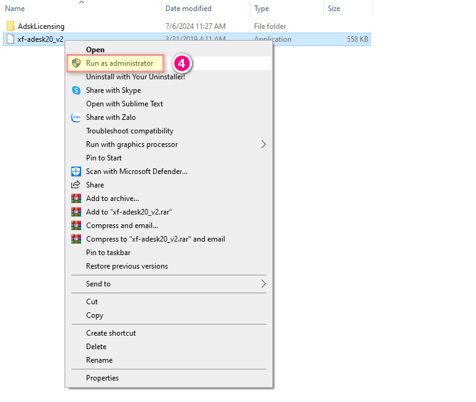Select Open with Sublime Text
The height and width of the screenshot is (402, 476).
click(124, 104)
